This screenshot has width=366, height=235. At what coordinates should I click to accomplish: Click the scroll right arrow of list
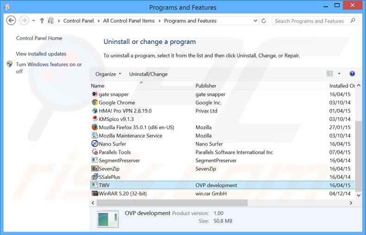[351, 203]
